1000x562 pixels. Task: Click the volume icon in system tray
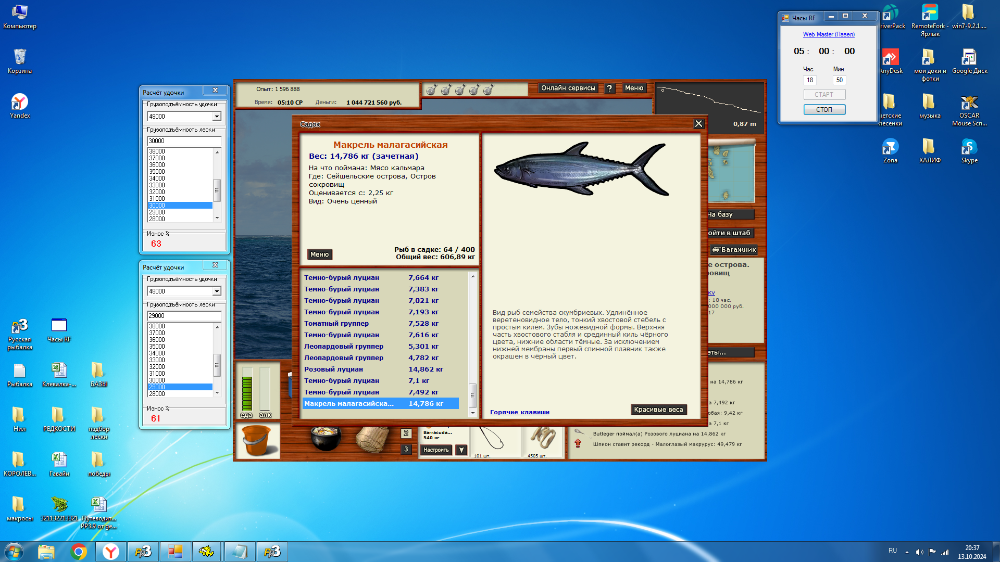919,552
